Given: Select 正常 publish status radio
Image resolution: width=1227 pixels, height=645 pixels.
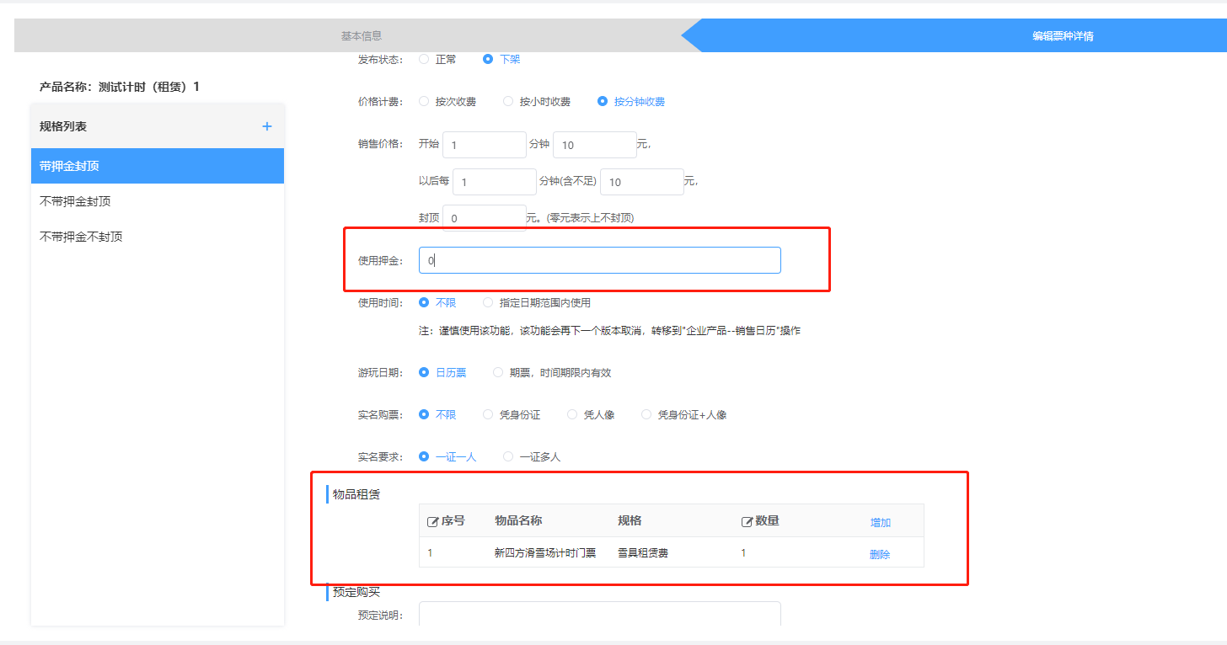Looking at the screenshot, I should (x=424, y=60).
